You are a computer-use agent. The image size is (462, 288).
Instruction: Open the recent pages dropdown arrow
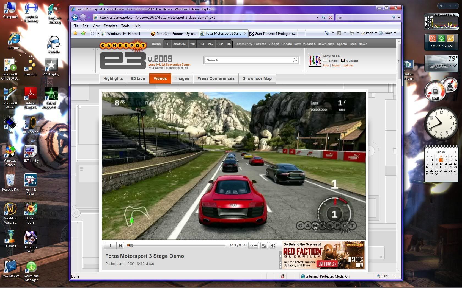[89, 18]
